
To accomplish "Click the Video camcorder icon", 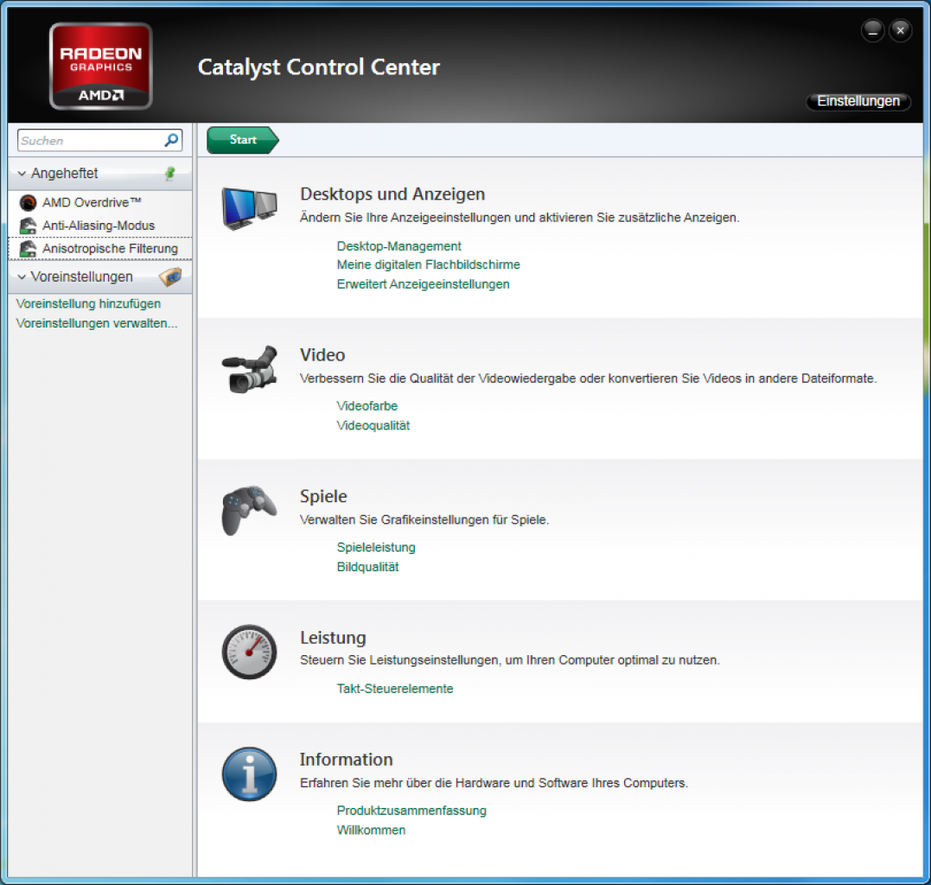I will point(249,368).
